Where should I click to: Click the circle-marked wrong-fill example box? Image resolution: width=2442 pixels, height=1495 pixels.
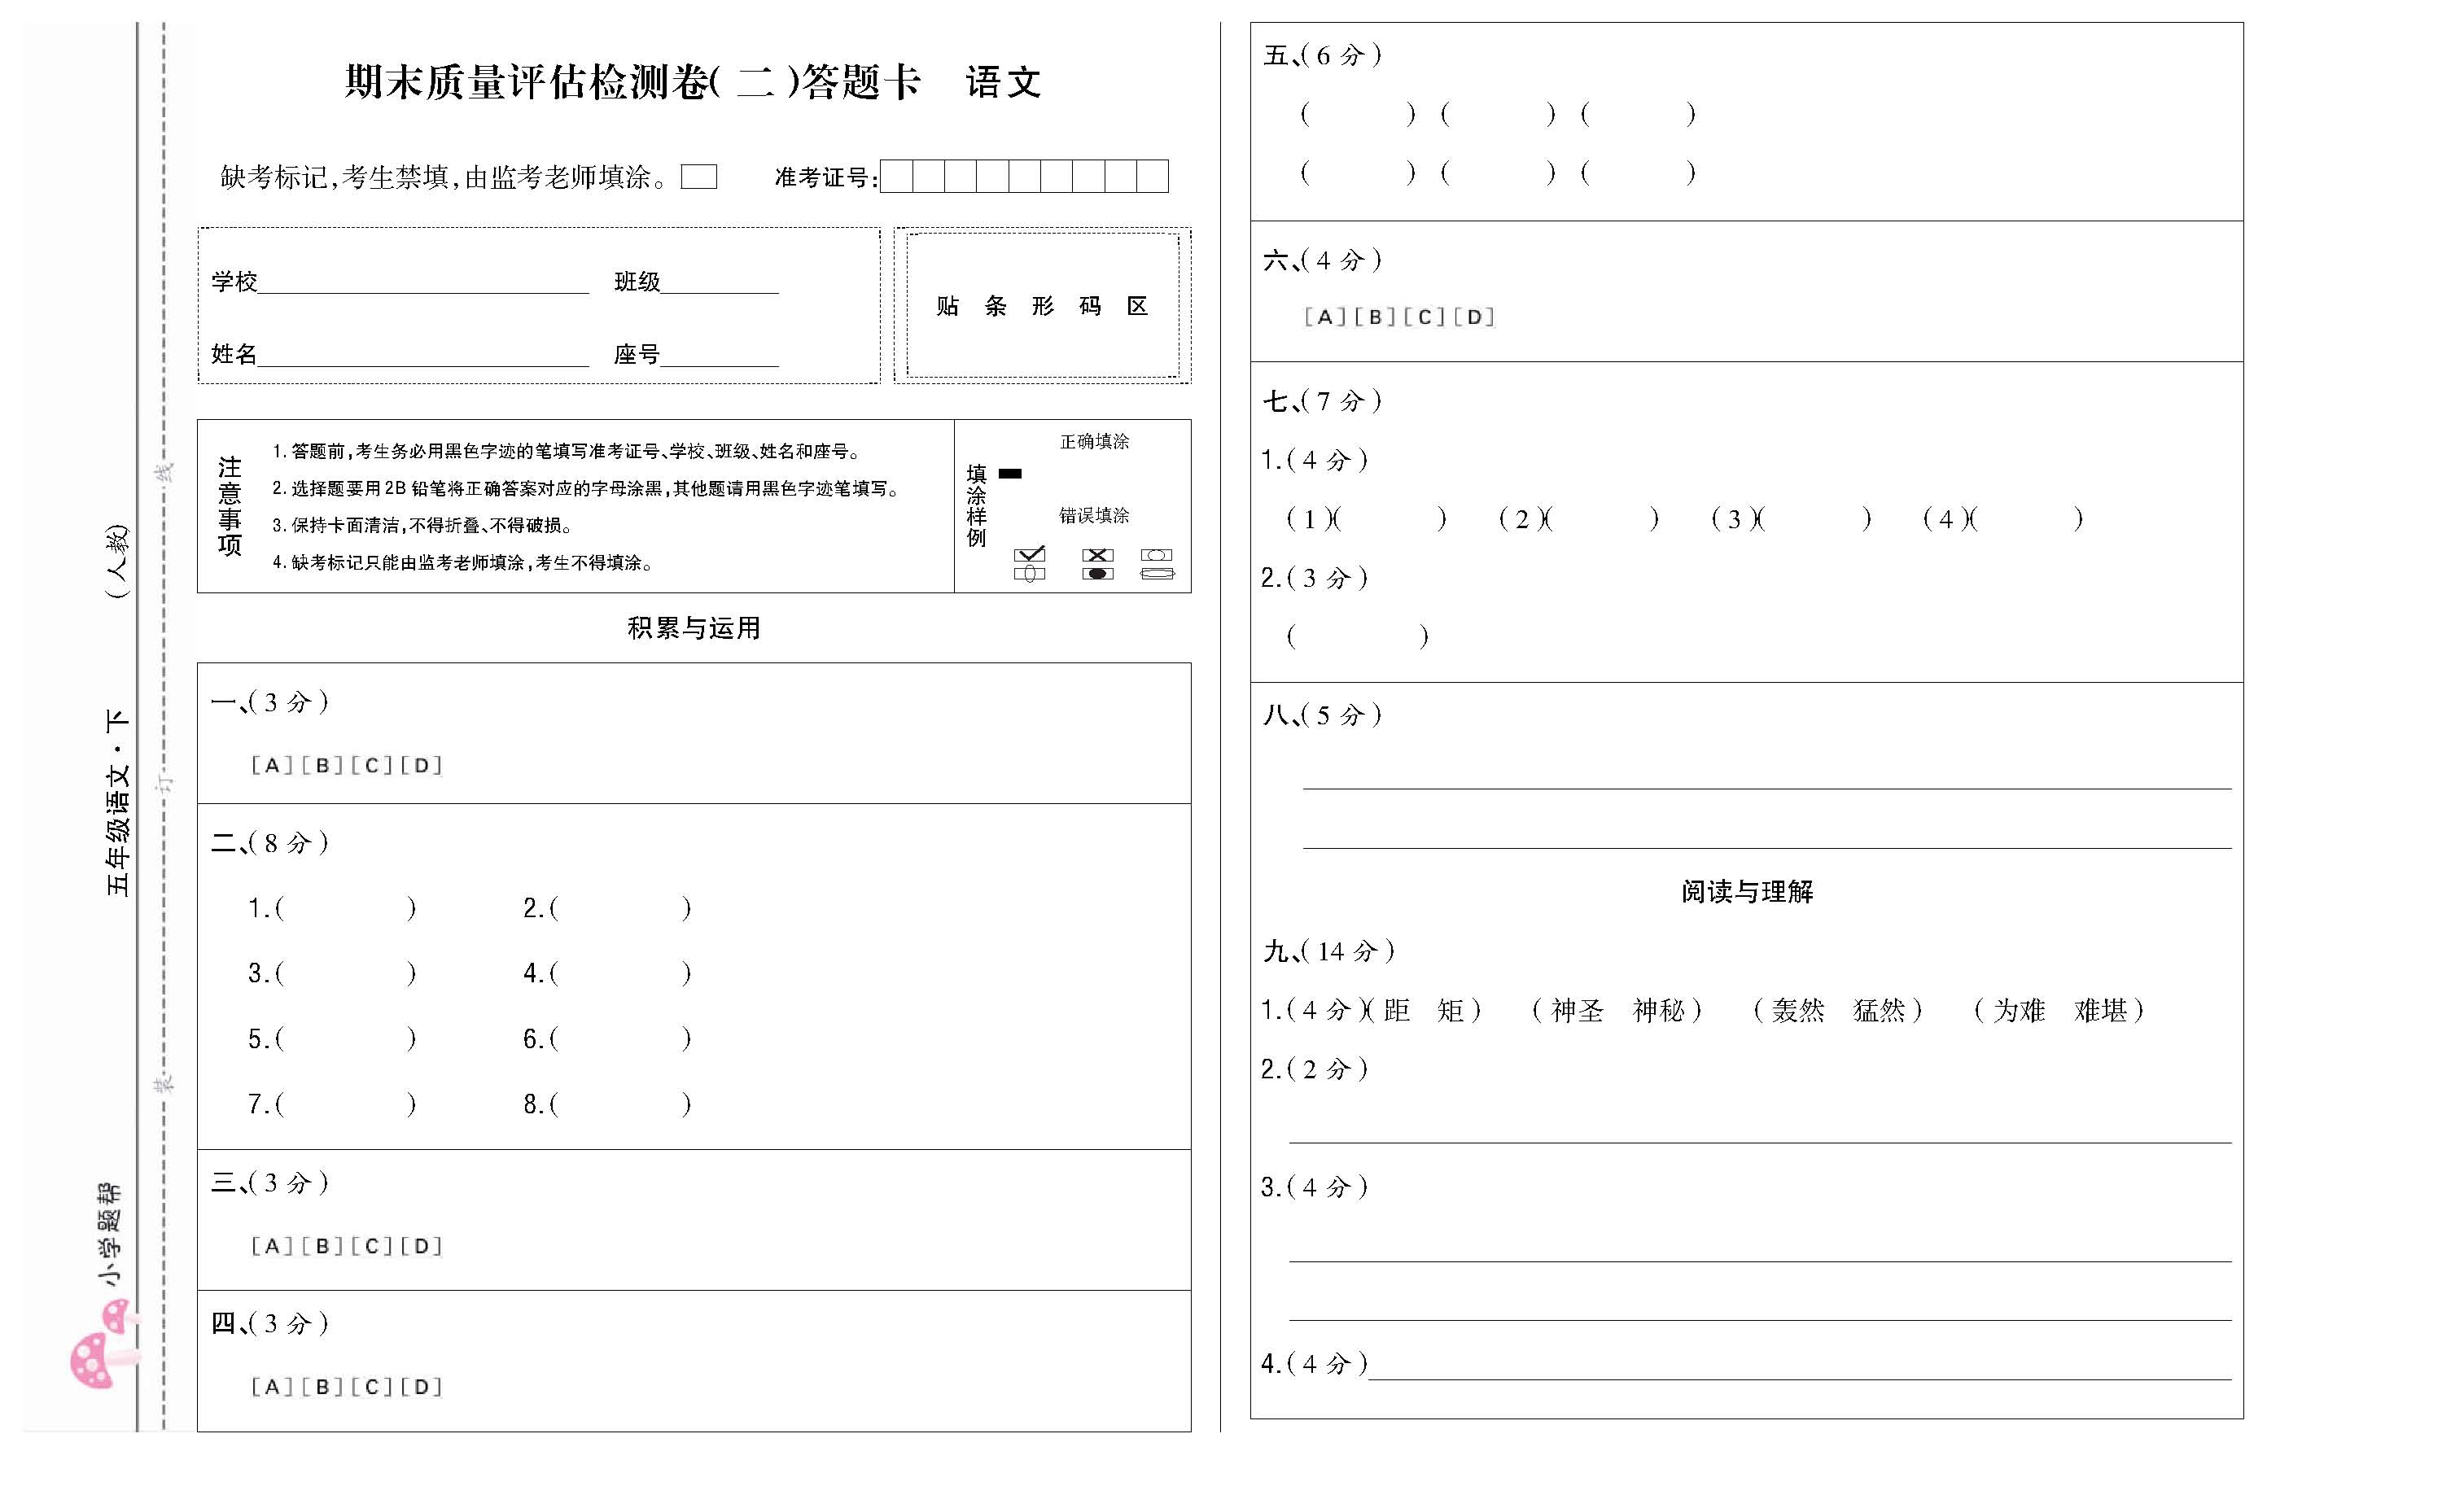[x=1157, y=555]
